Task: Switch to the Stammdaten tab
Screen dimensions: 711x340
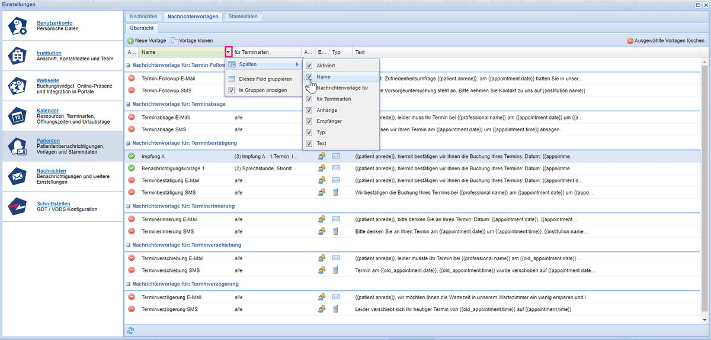Action: pyautogui.click(x=243, y=17)
